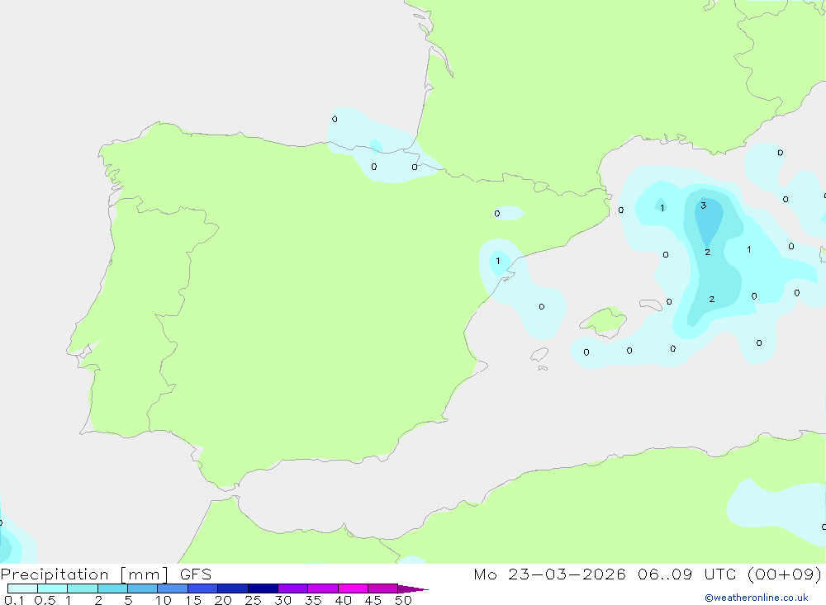Image resolution: width=826 pixels, height=605 pixels.
Task: Select the lightest cyan 0.1–0.5 legend swatch
Action: click(22, 588)
